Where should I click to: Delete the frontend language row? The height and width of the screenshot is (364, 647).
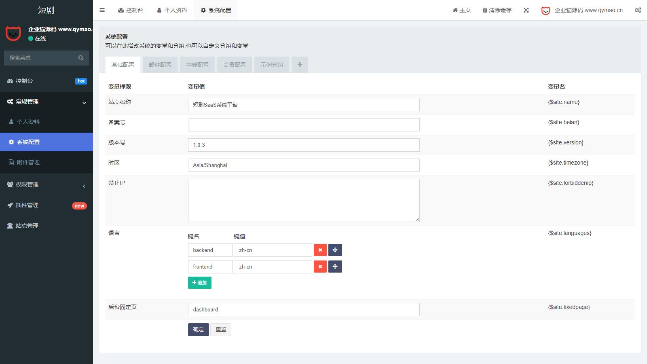[x=320, y=267]
